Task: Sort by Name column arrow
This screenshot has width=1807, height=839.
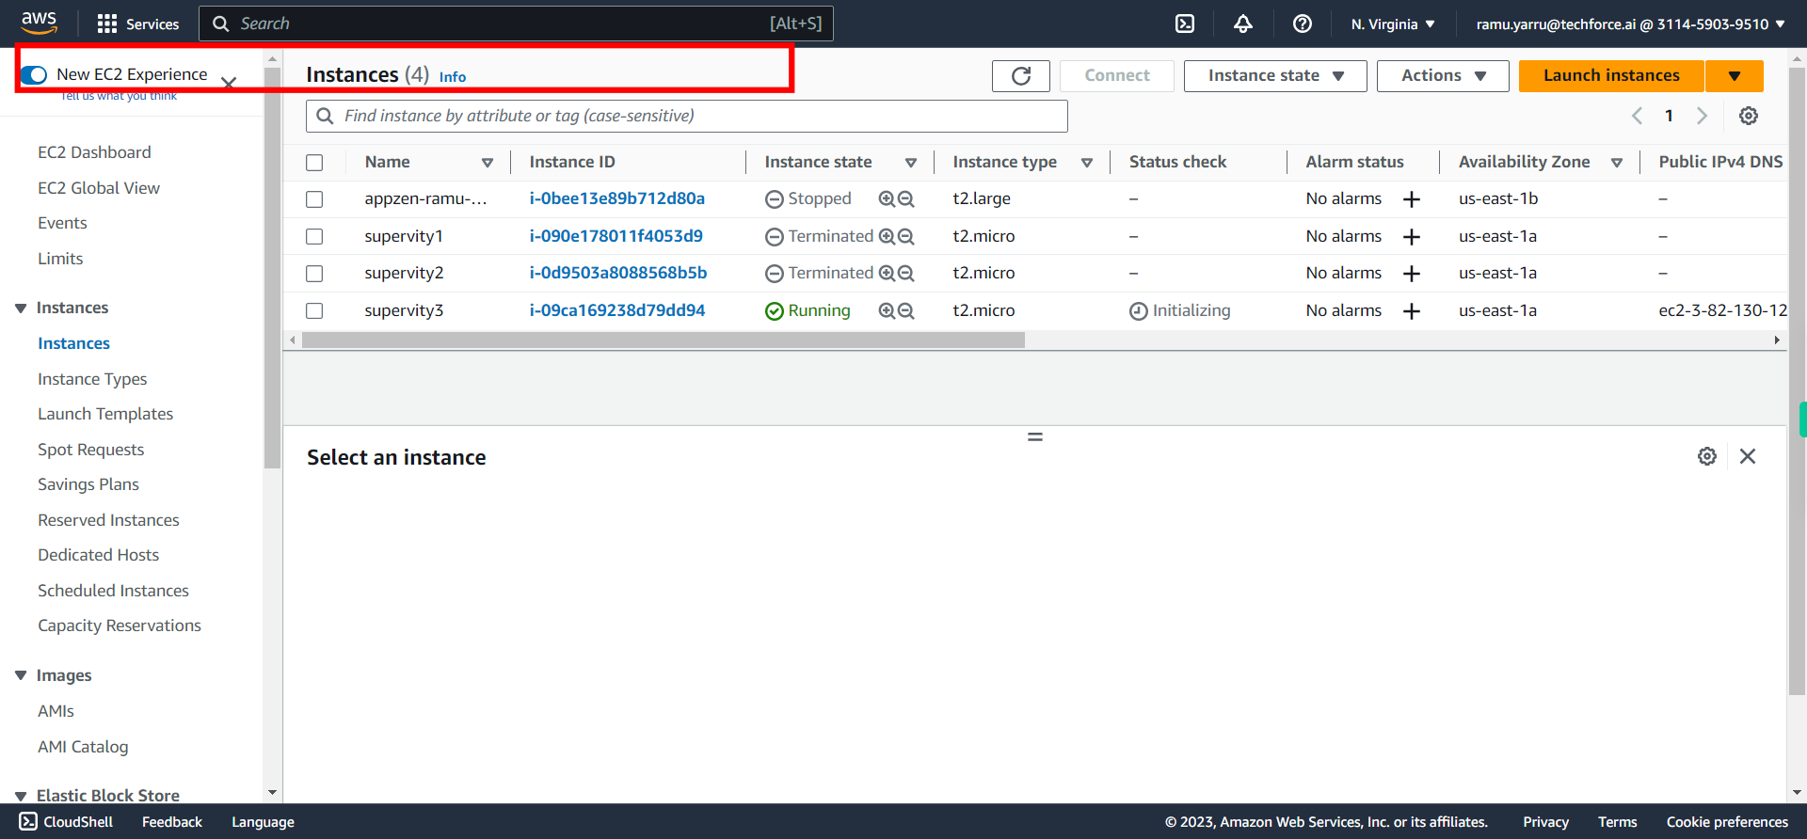Action: pos(488,163)
